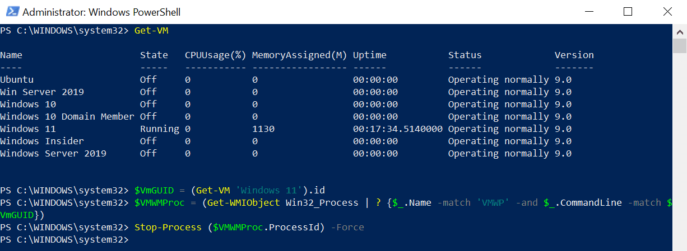Image resolution: width=687 pixels, height=251 pixels.
Task: Click the vertical scrollbar thumb
Action: click(x=680, y=46)
